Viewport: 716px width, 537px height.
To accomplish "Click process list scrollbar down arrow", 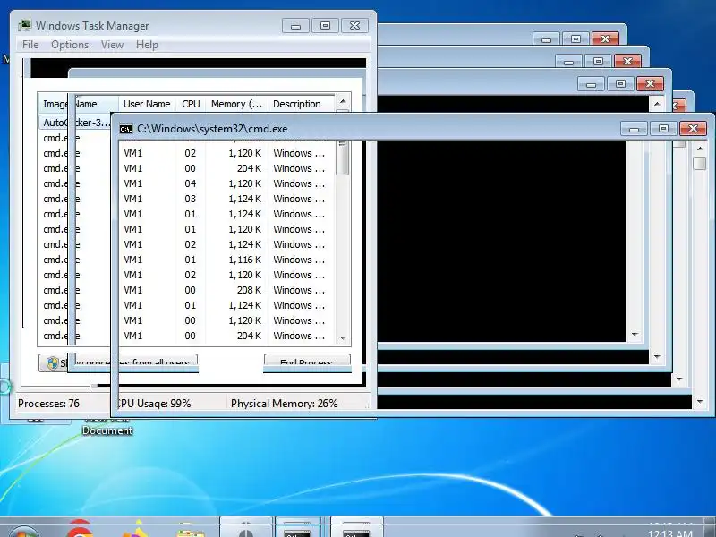I will (343, 338).
